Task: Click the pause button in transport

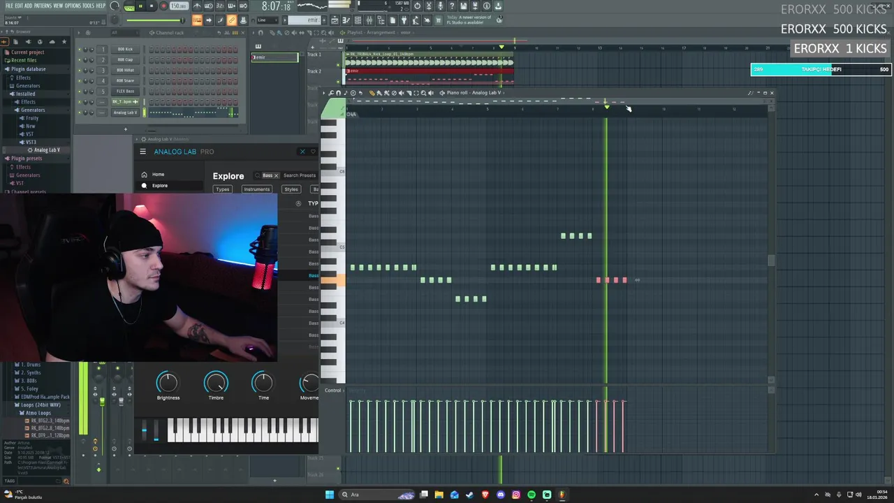Action: coord(140,6)
